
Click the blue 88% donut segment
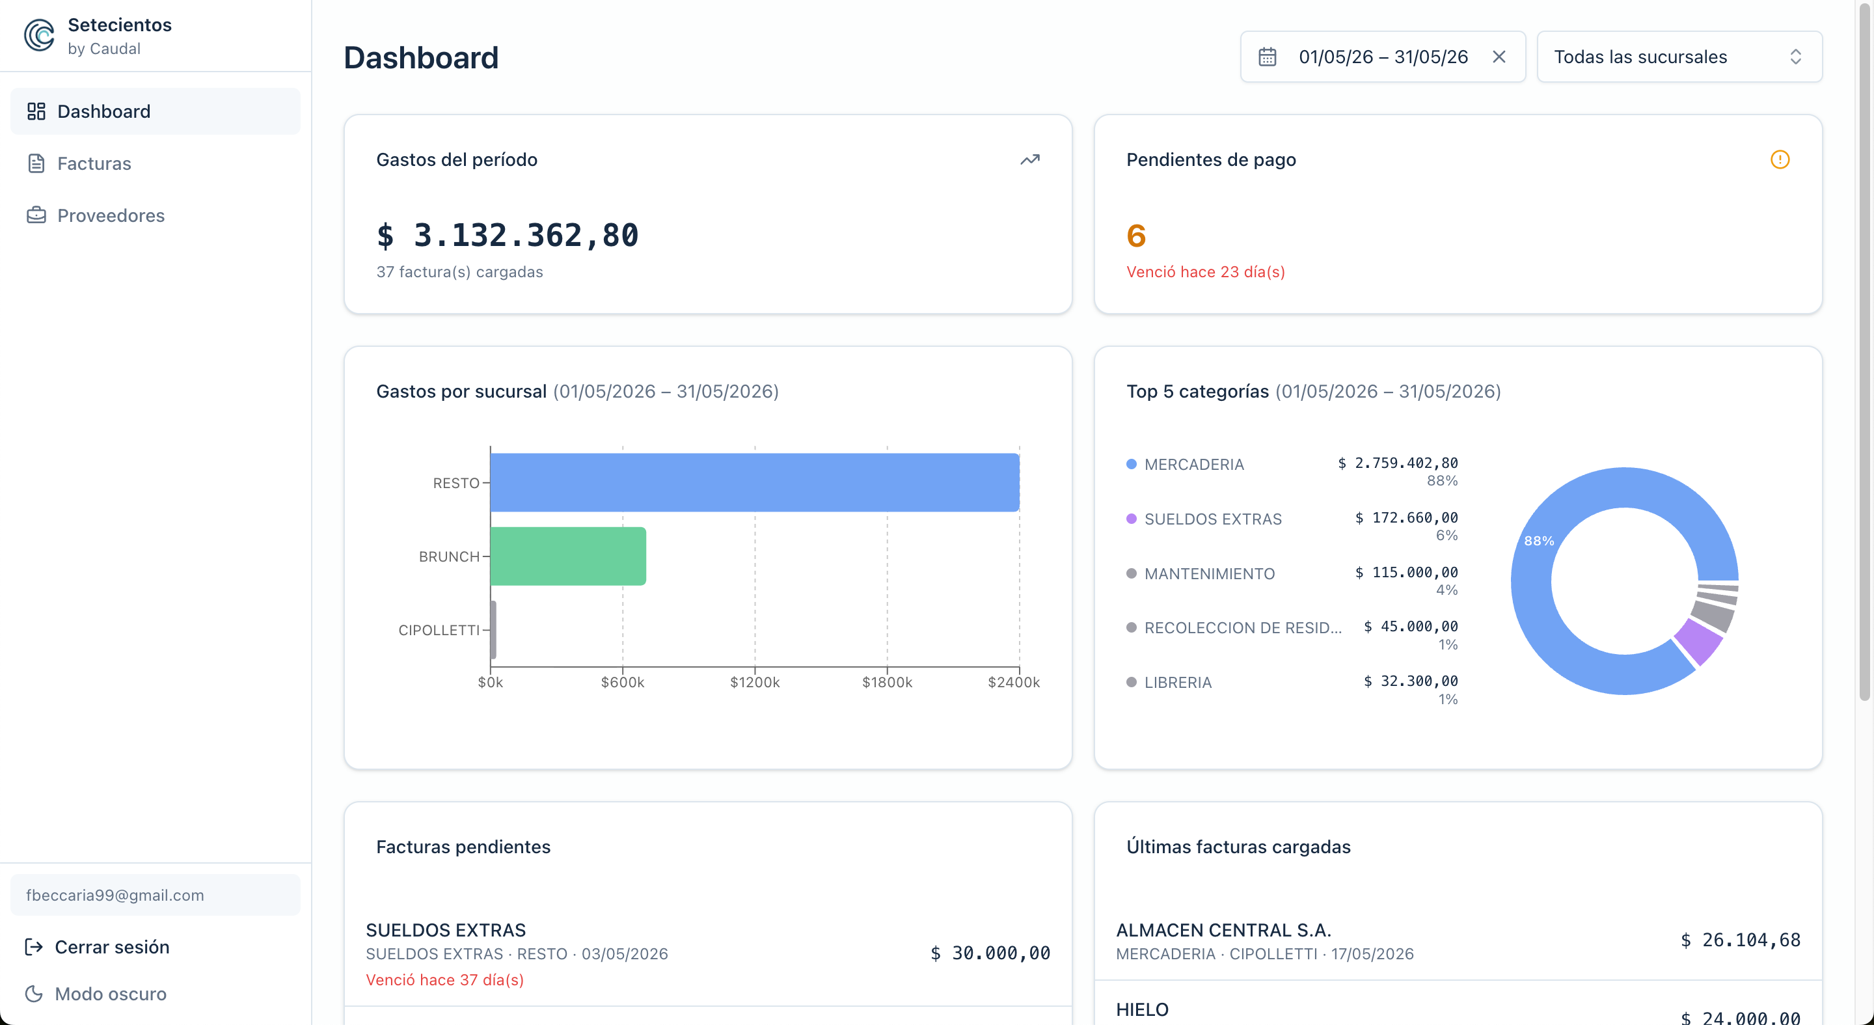point(1539,541)
